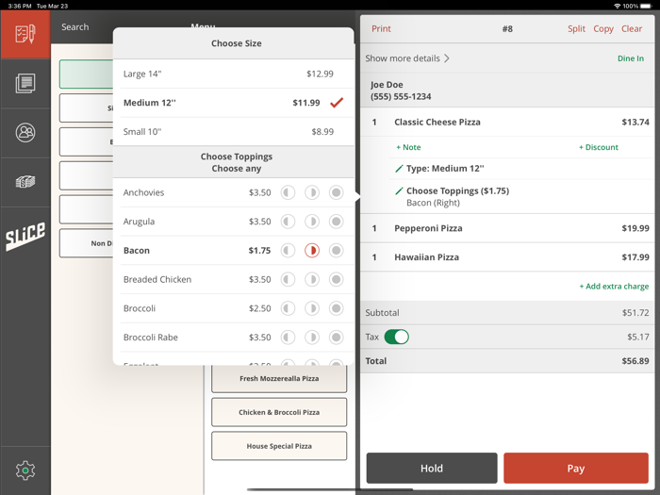Select whole pizza for Arugula
This screenshot has height=495, width=660.
pyautogui.click(x=337, y=222)
